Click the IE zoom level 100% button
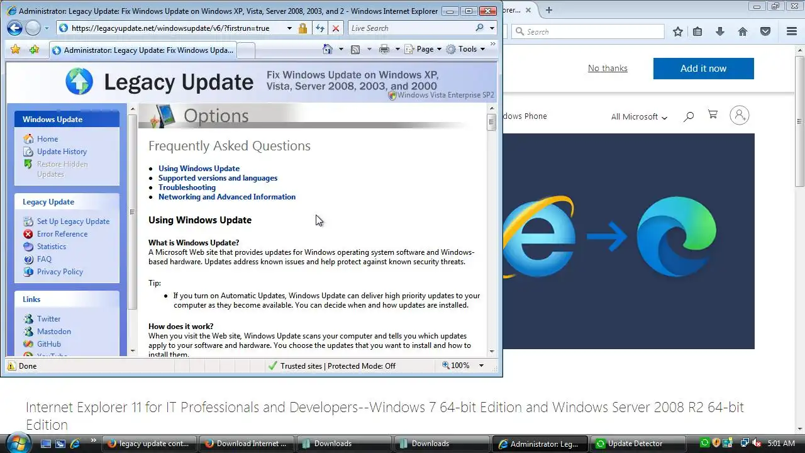This screenshot has height=453, width=805. tap(456, 366)
